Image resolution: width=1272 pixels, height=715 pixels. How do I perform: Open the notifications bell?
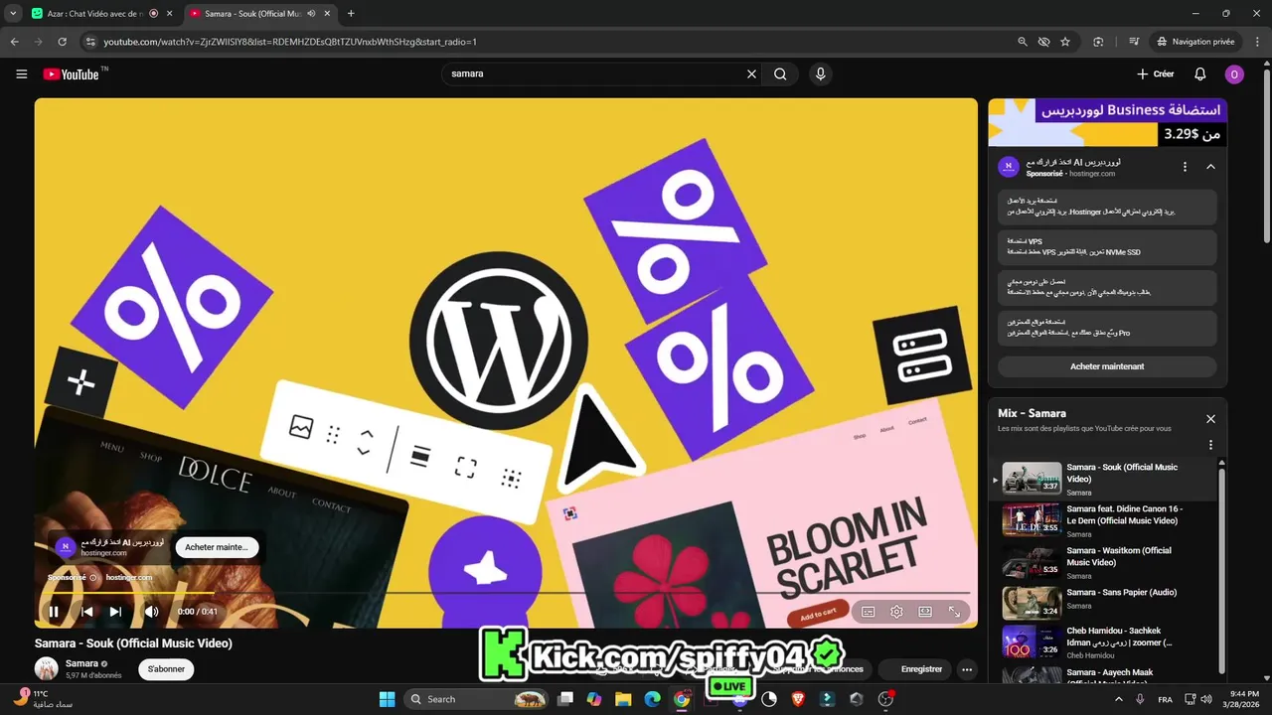point(1199,73)
